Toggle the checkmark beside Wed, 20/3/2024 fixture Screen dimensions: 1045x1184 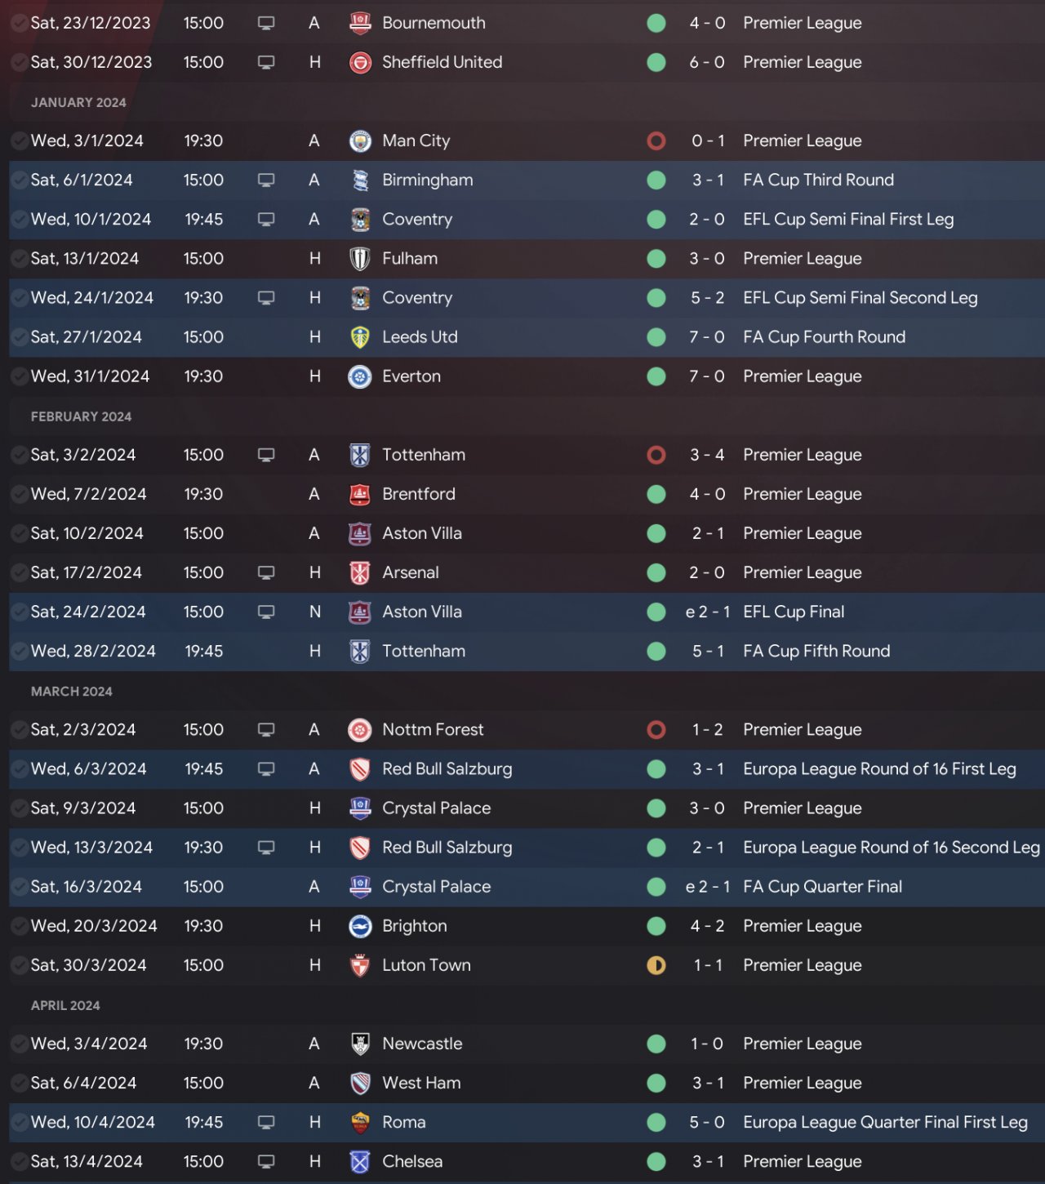(19, 926)
